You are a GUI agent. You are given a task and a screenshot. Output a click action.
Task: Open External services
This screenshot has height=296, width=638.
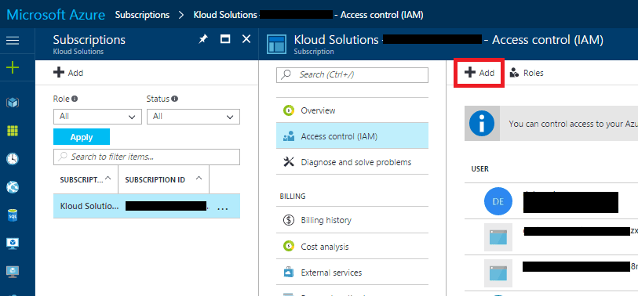pos(352,273)
